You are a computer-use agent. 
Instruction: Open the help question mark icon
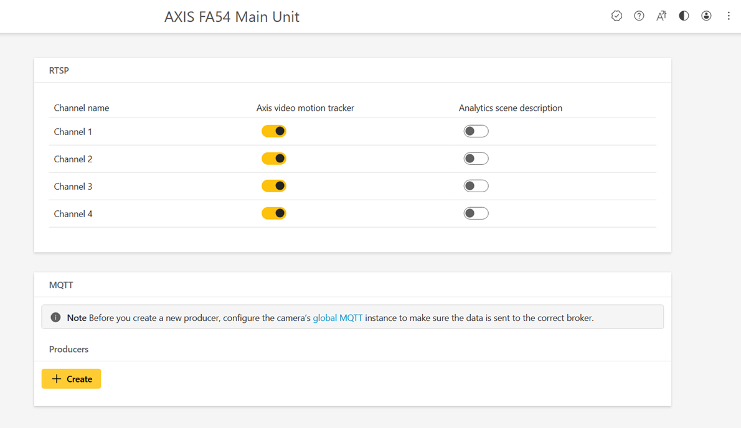coord(639,16)
